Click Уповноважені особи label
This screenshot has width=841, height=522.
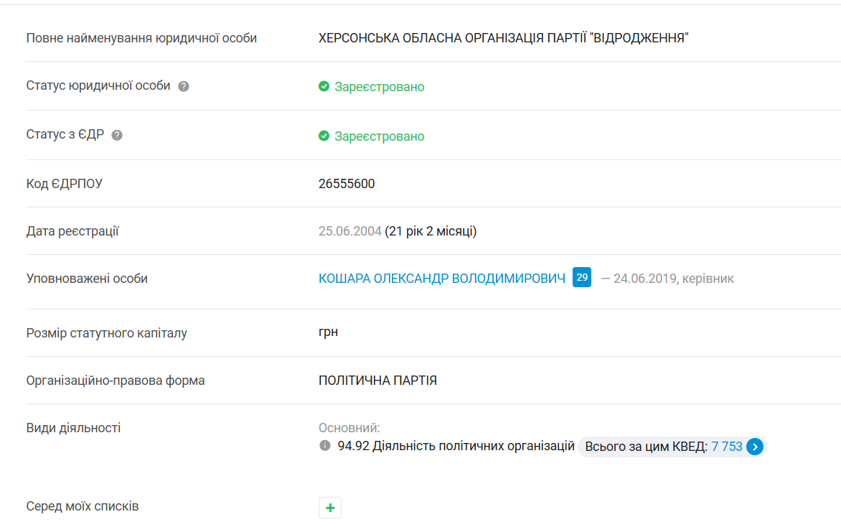[x=87, y=279]
